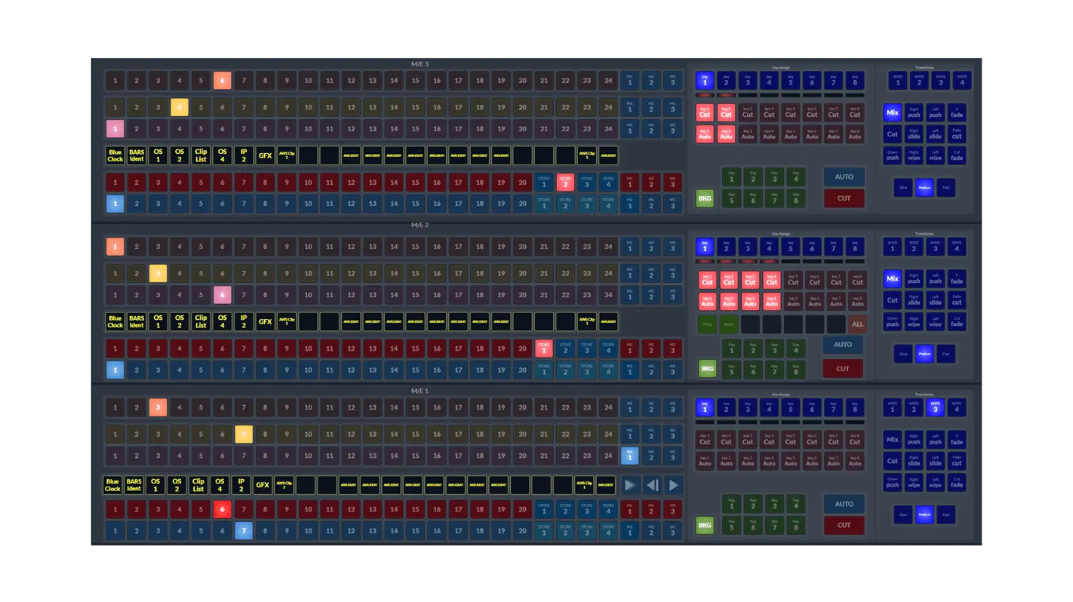Click the lit orange 6 in M/E 3

coord(222,80)
